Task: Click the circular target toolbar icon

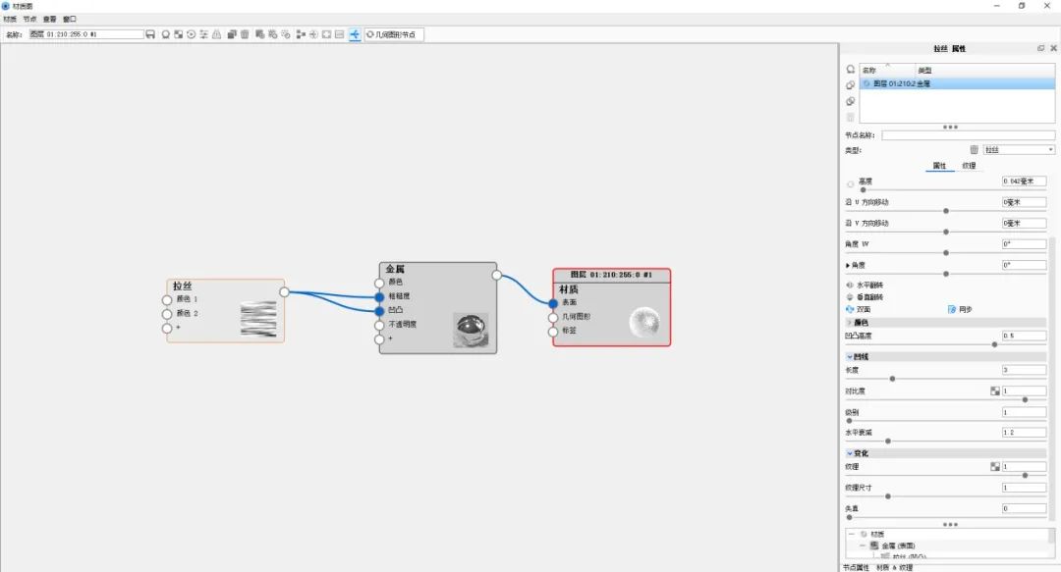Action: (191, 34)
